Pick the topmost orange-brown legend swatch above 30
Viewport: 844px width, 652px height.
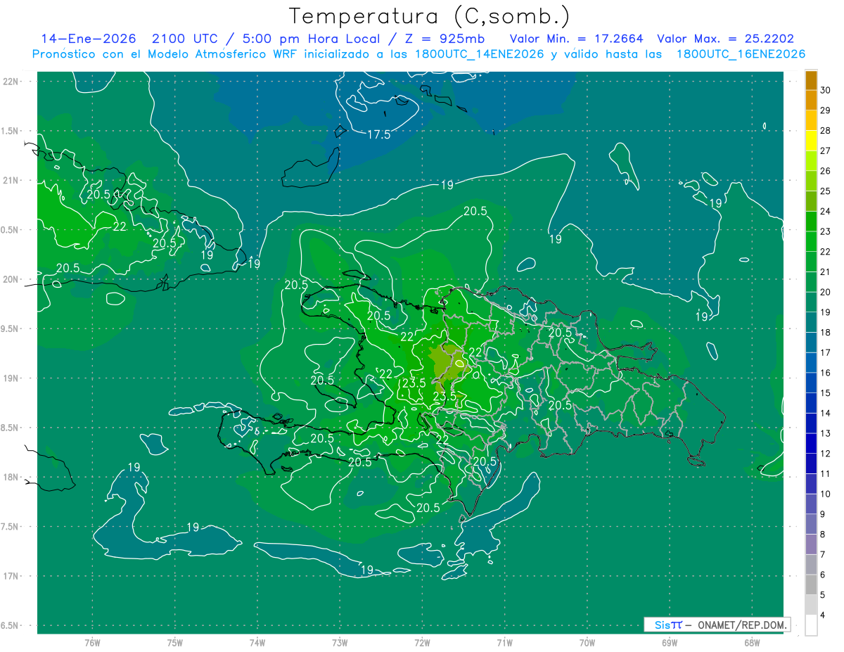click(x=811, y=79)
